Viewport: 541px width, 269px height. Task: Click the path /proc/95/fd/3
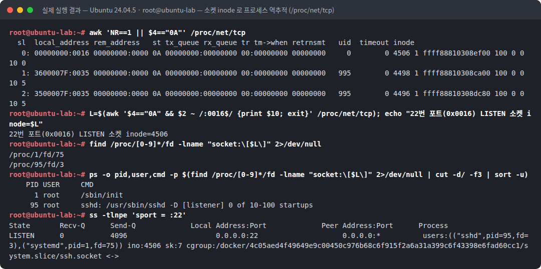pos(37,164)
